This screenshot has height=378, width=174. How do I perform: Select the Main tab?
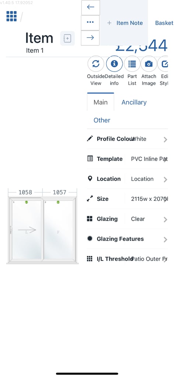(x=101, y=102)
